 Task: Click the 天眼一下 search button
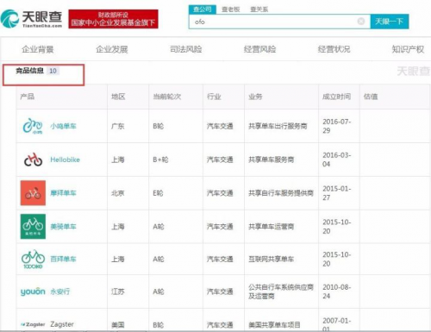[x=390, y=22]
